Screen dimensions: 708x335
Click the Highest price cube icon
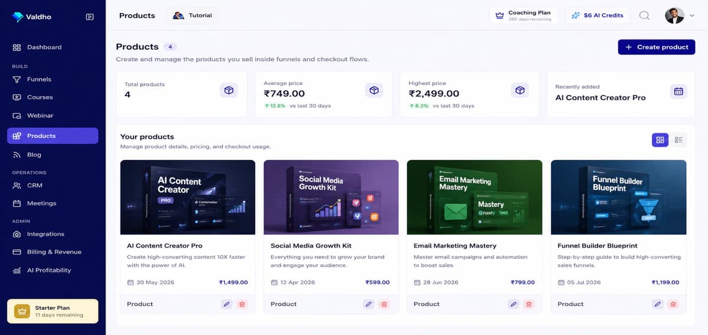coord(519,90)
